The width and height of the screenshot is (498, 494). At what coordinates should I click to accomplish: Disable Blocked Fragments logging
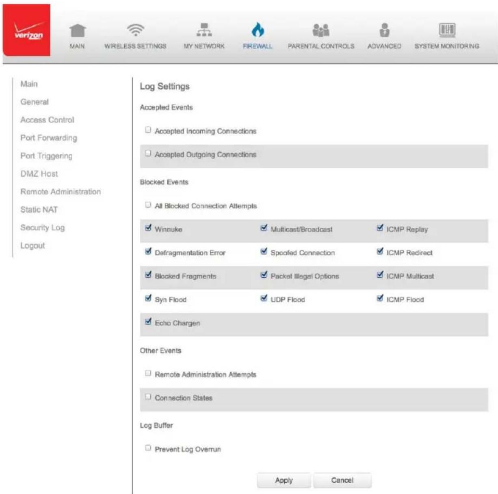(148, 275)
